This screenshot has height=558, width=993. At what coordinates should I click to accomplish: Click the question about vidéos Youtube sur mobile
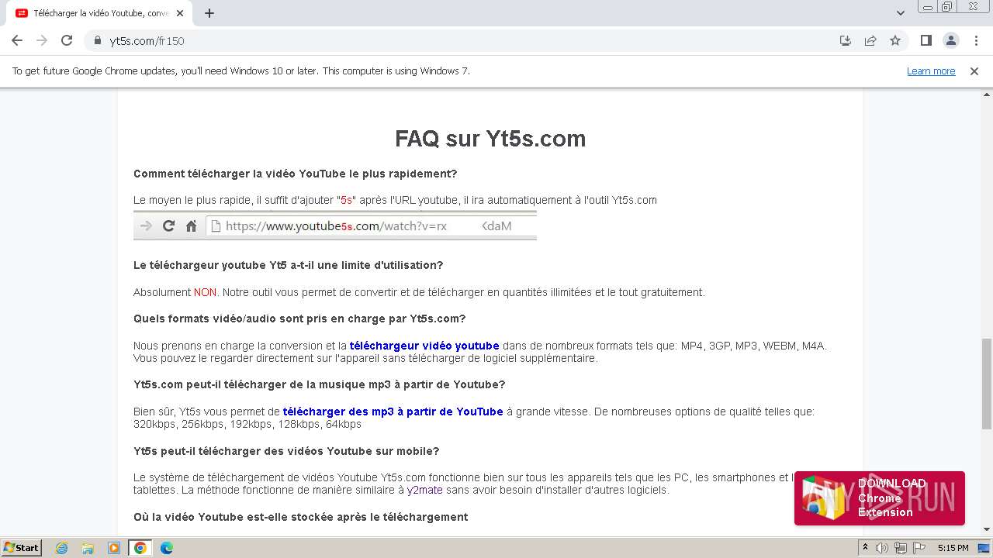[286, 451]
